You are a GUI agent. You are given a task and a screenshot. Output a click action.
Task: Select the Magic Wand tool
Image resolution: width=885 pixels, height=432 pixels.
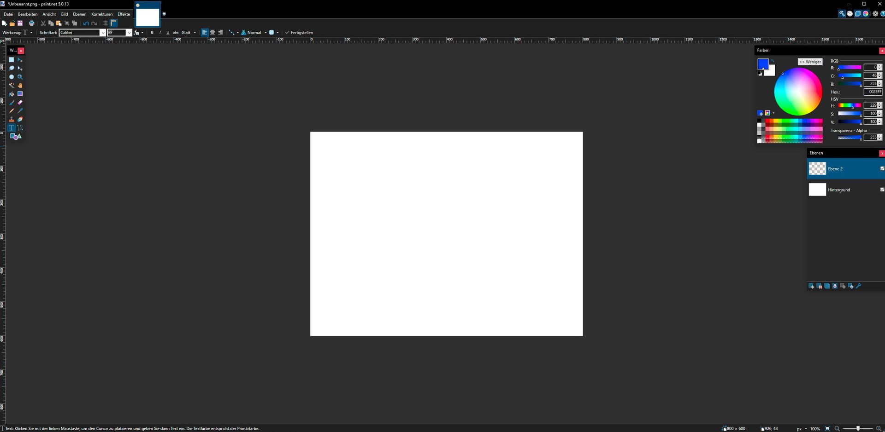[x=12, y=85]
